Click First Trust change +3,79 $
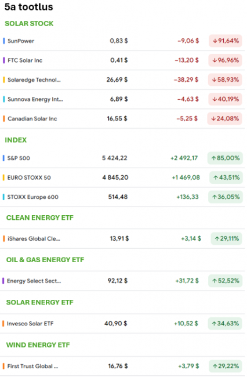 (x=188, y=366)
